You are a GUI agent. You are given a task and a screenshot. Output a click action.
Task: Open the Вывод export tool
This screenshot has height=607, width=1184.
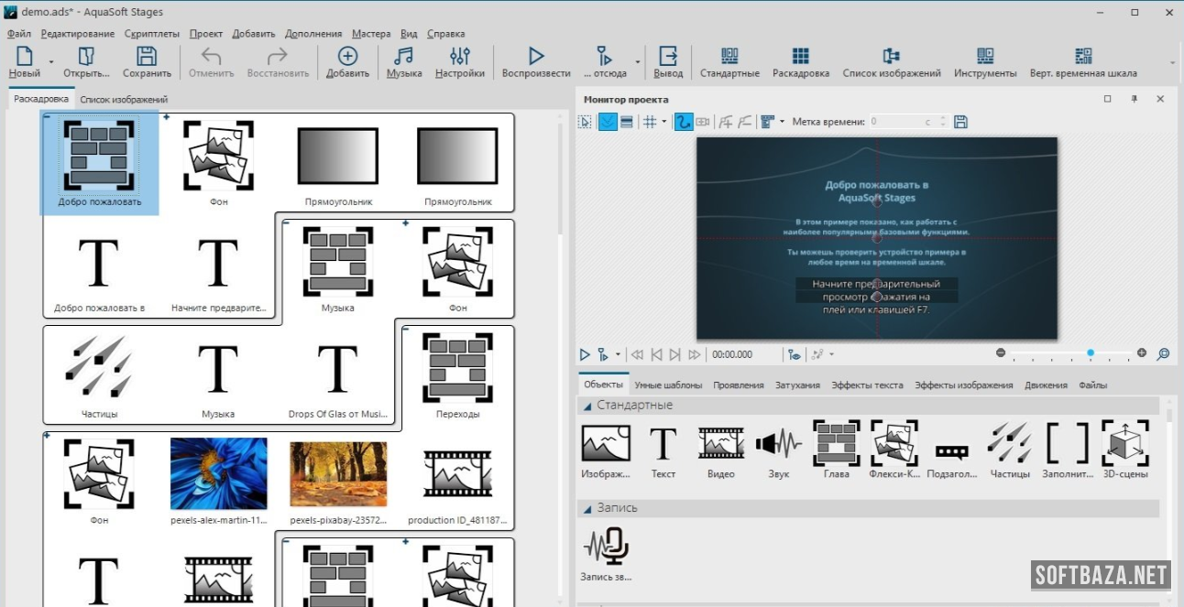668,60
